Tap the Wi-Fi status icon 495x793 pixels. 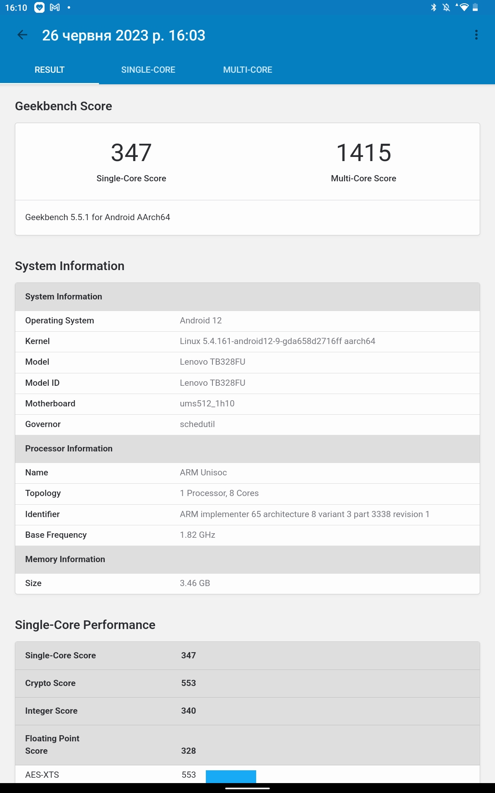tap(463, 7)
